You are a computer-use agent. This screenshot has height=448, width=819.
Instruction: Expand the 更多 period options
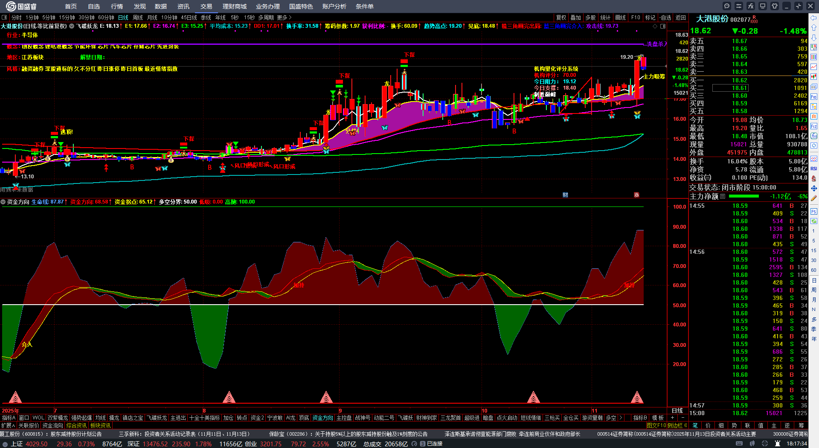coord(285,17)
